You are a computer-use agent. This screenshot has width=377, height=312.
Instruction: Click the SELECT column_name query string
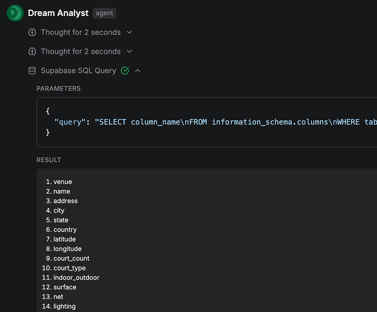click(235, 122)
